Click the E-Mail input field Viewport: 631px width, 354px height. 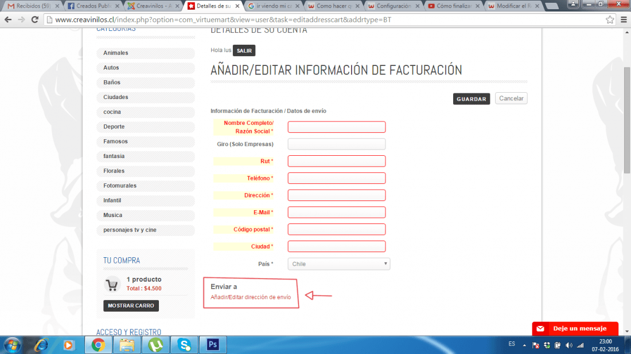(x=336, y=212)
